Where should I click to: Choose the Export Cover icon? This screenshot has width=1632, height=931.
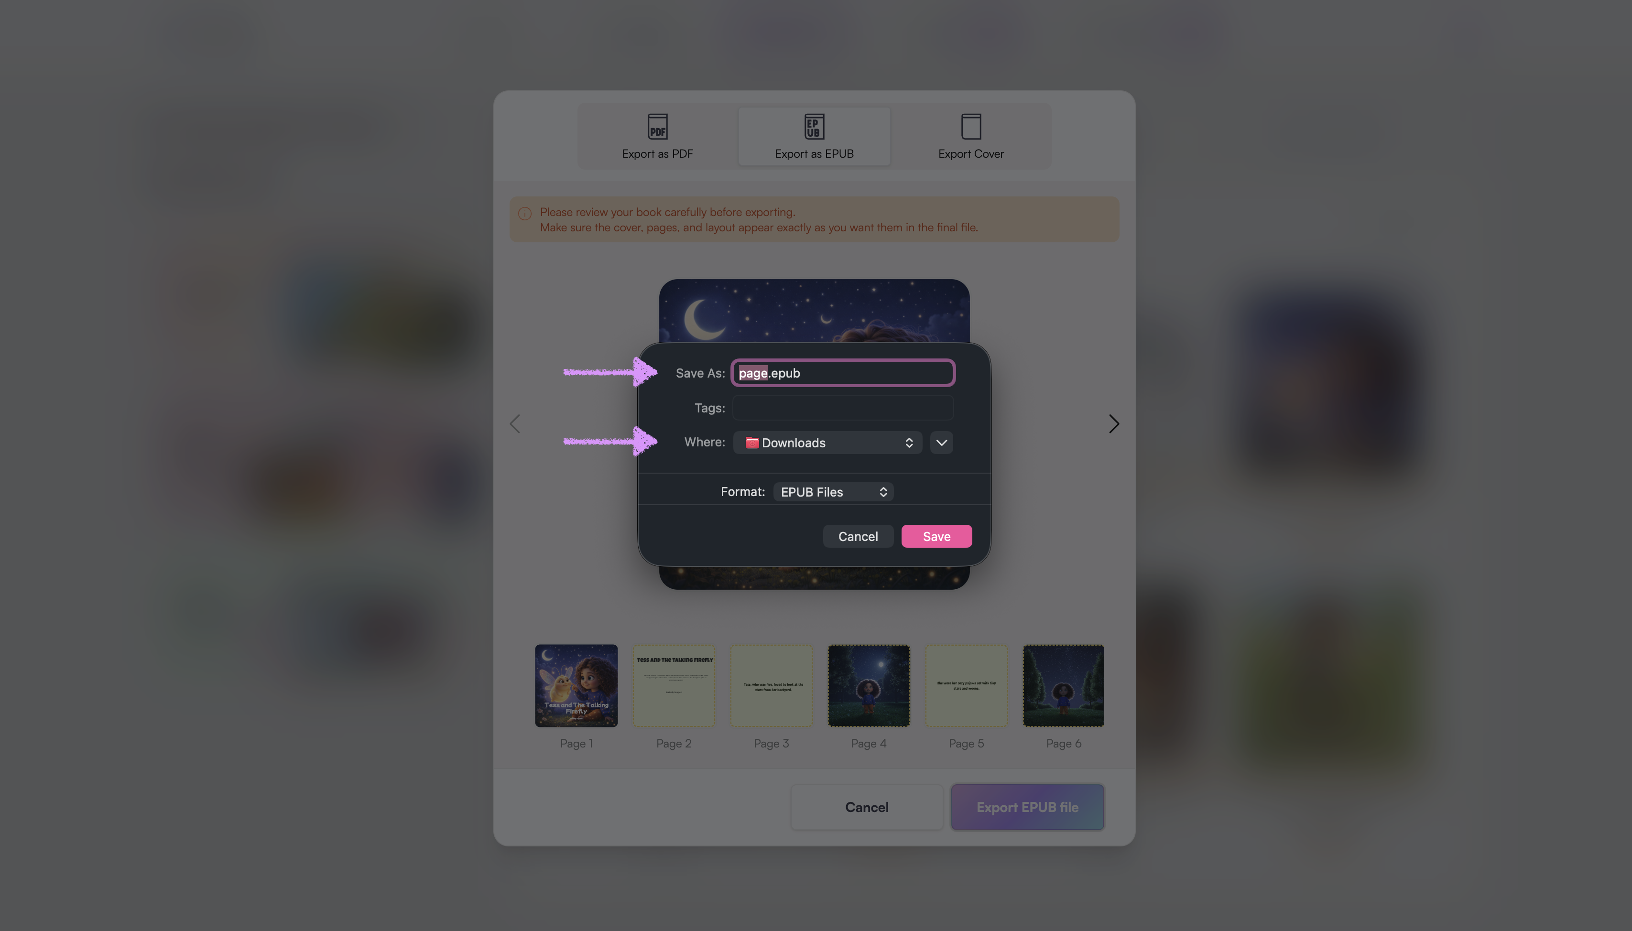pyautogui.click(x=971, y=127)
